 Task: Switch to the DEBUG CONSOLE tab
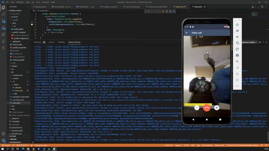click(74, 42)
